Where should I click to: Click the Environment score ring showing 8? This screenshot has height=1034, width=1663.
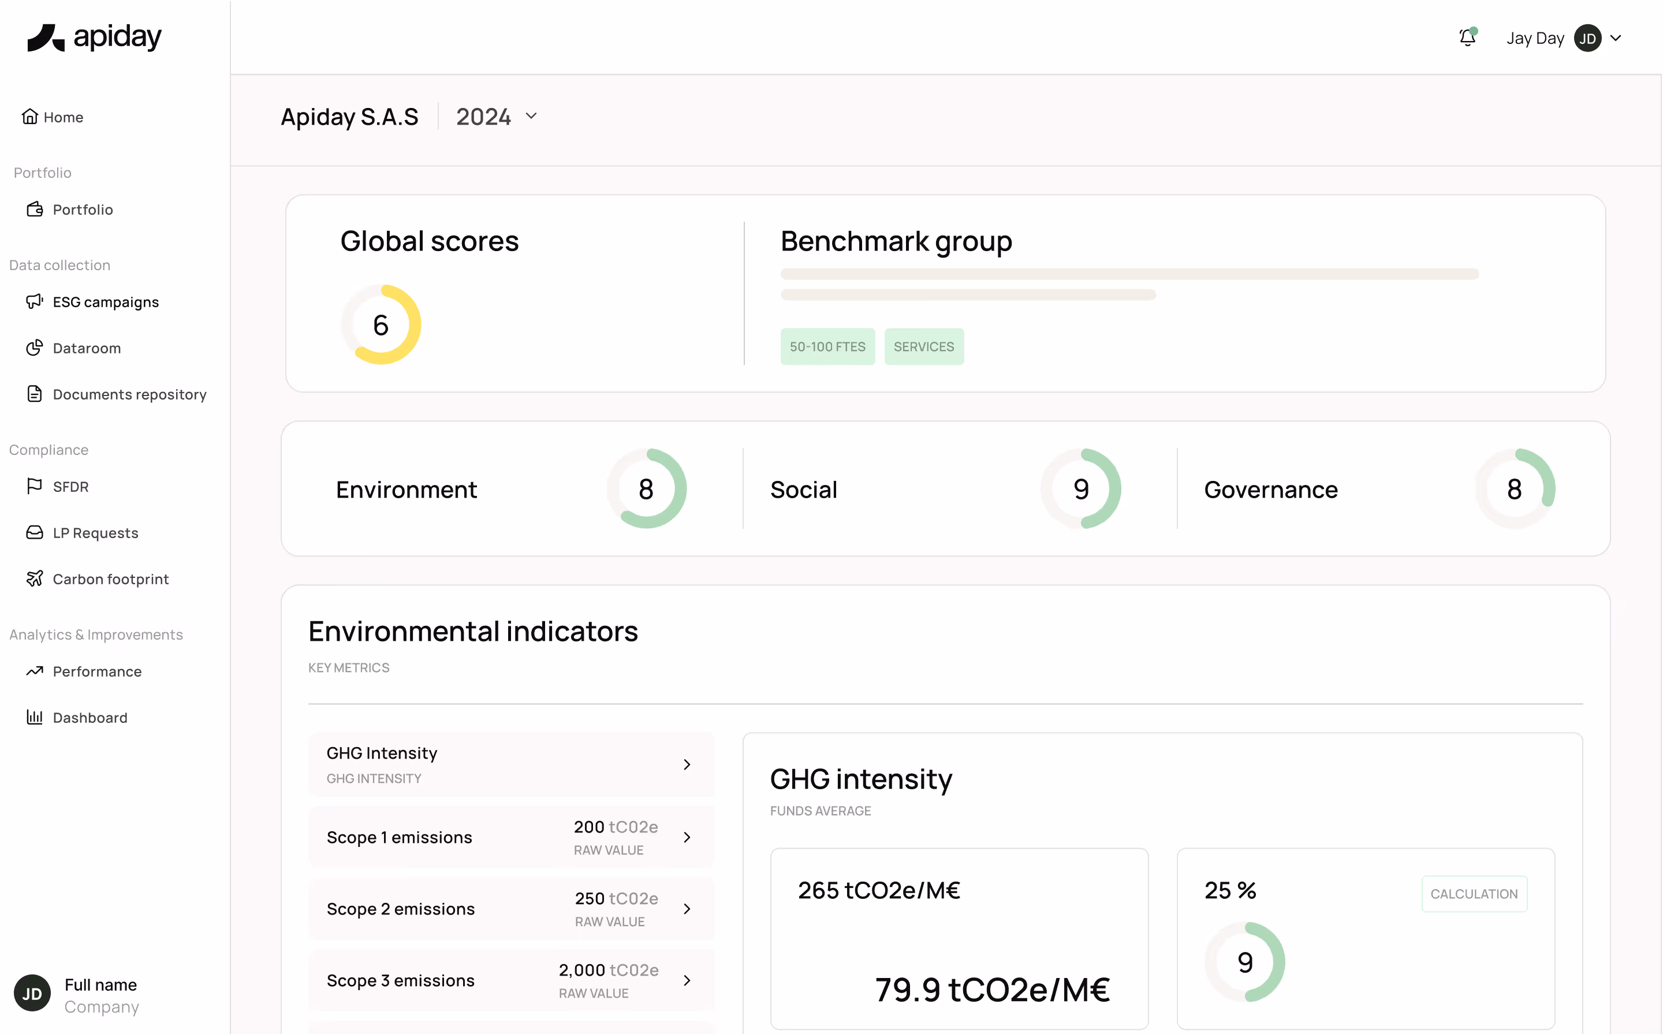click(646, 489)
